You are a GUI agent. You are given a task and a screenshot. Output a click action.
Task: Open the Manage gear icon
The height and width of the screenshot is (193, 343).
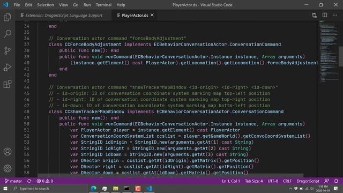point(8,168)
